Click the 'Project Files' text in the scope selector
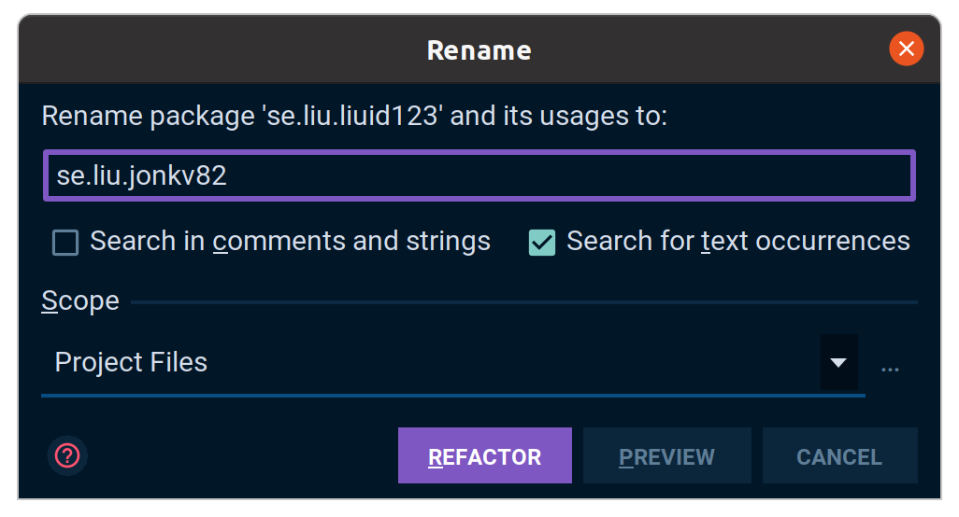This screenshot has width=959, height=517. pyautogui.click(x=131, y=363)
